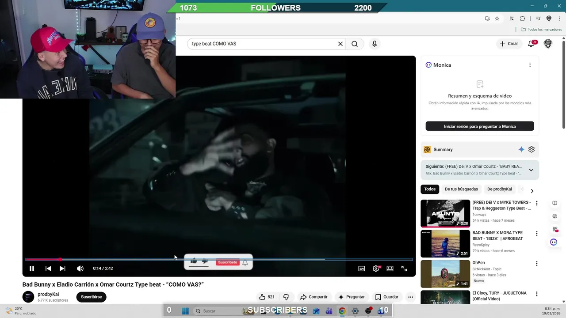Open the player settings gear
566x318 pixels.
point(376,269)
